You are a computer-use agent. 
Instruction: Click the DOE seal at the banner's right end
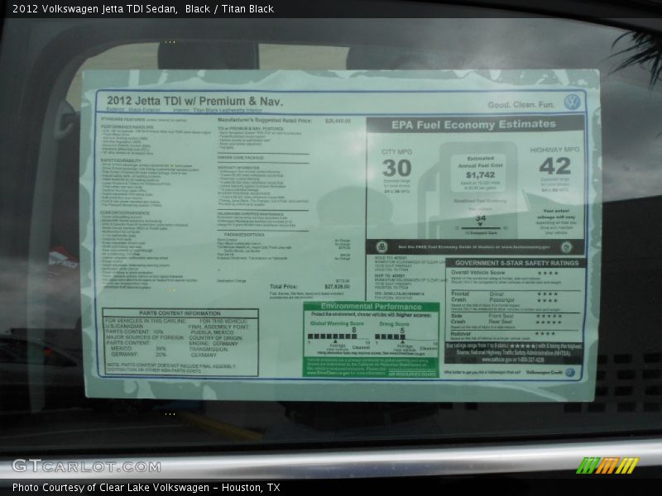pyautogui.click(x=566, y=247)
